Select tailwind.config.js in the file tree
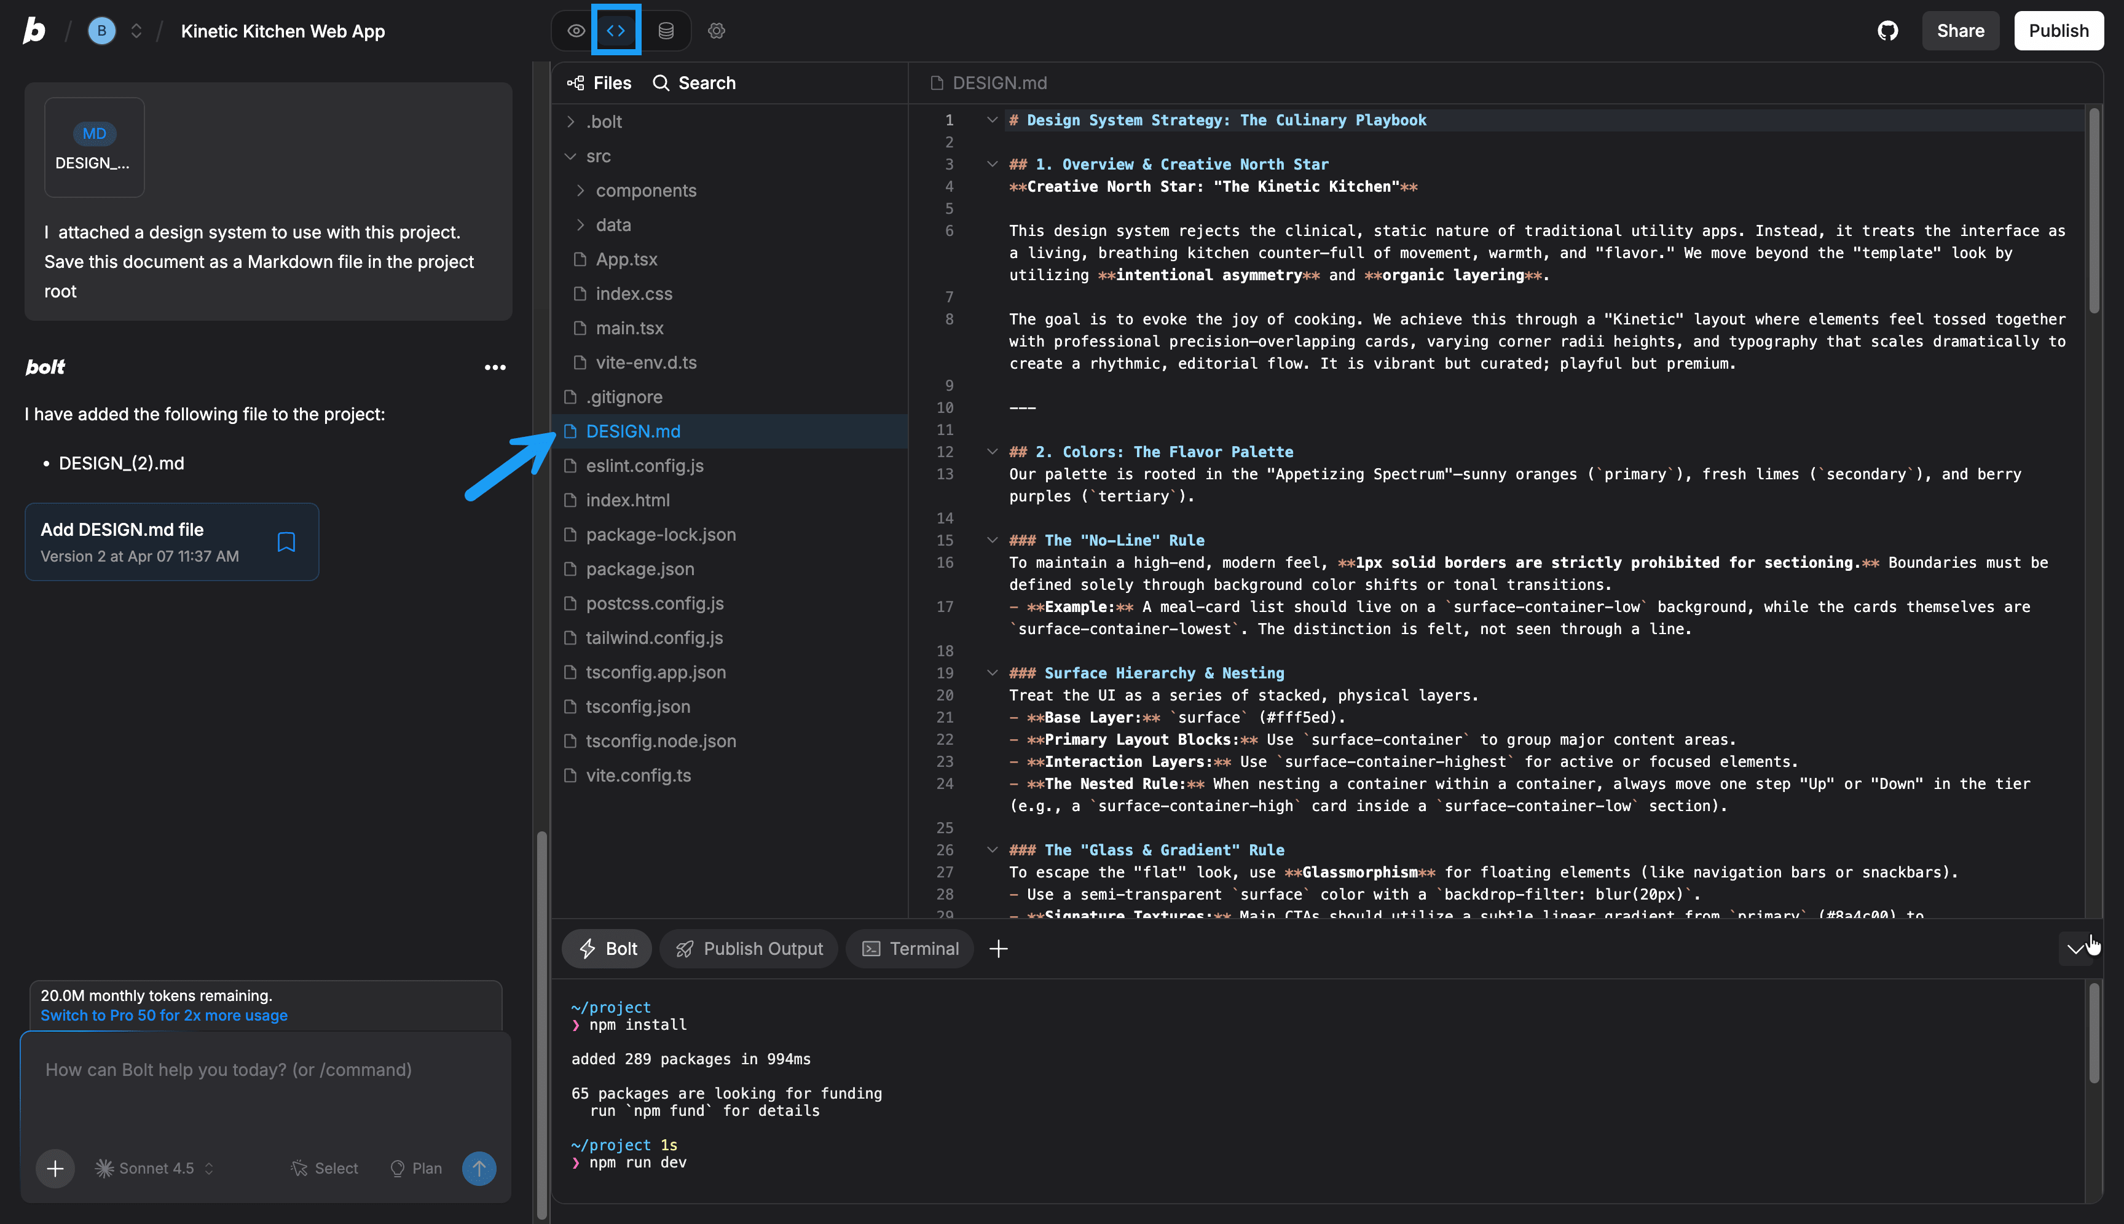Viewport: 2124px width, 1224px height. pyautogui.click(x=654, y=637)
